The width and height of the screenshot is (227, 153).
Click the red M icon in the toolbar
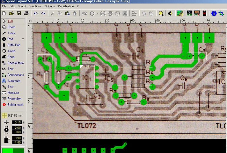(204, 13)
